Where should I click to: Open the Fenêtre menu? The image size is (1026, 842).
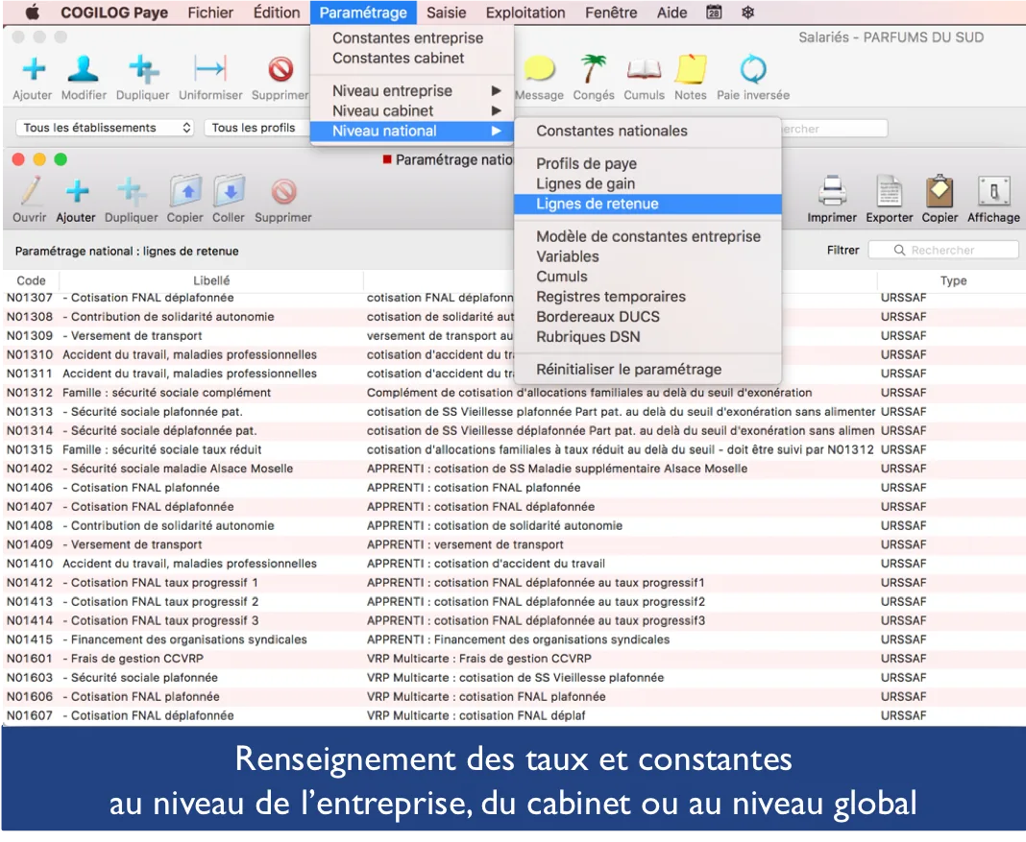611,12
